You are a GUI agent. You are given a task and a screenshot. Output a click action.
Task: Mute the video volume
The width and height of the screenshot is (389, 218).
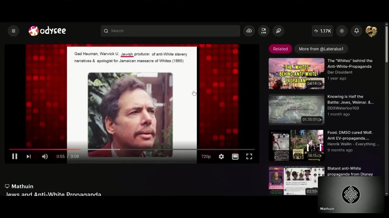click(45, 157)
